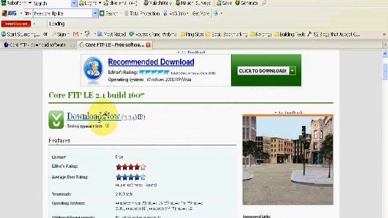Click the RoboForm Search field
Viewport: 388px width, 218px height.
tap(52, 3)
